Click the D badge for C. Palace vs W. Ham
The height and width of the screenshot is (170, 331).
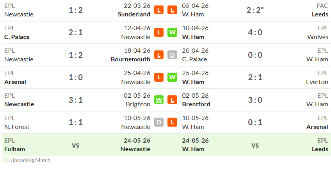point(172,55)
